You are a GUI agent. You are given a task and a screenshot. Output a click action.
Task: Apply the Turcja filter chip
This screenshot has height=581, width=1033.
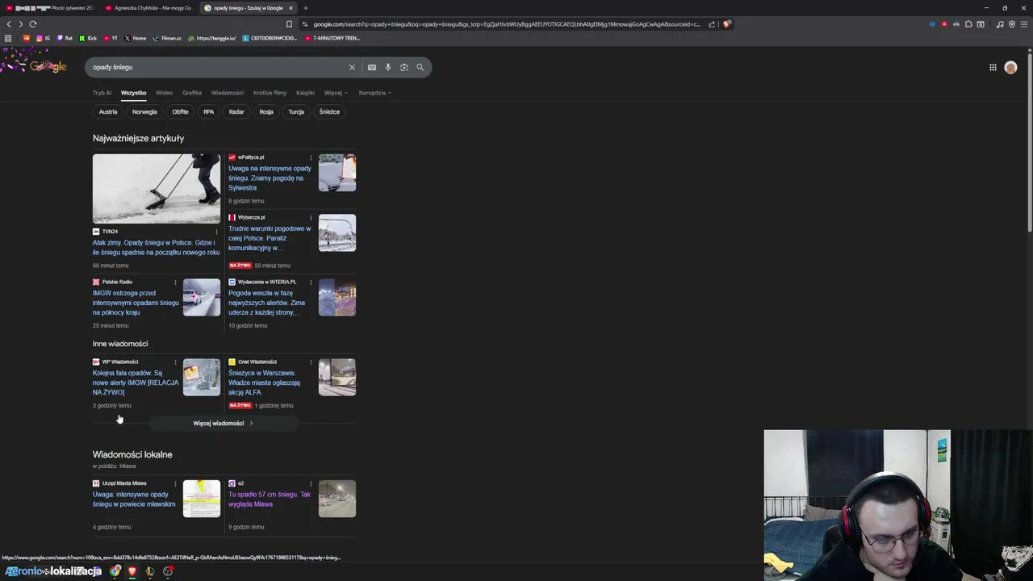pyautogui.click(x=296, y=111)
